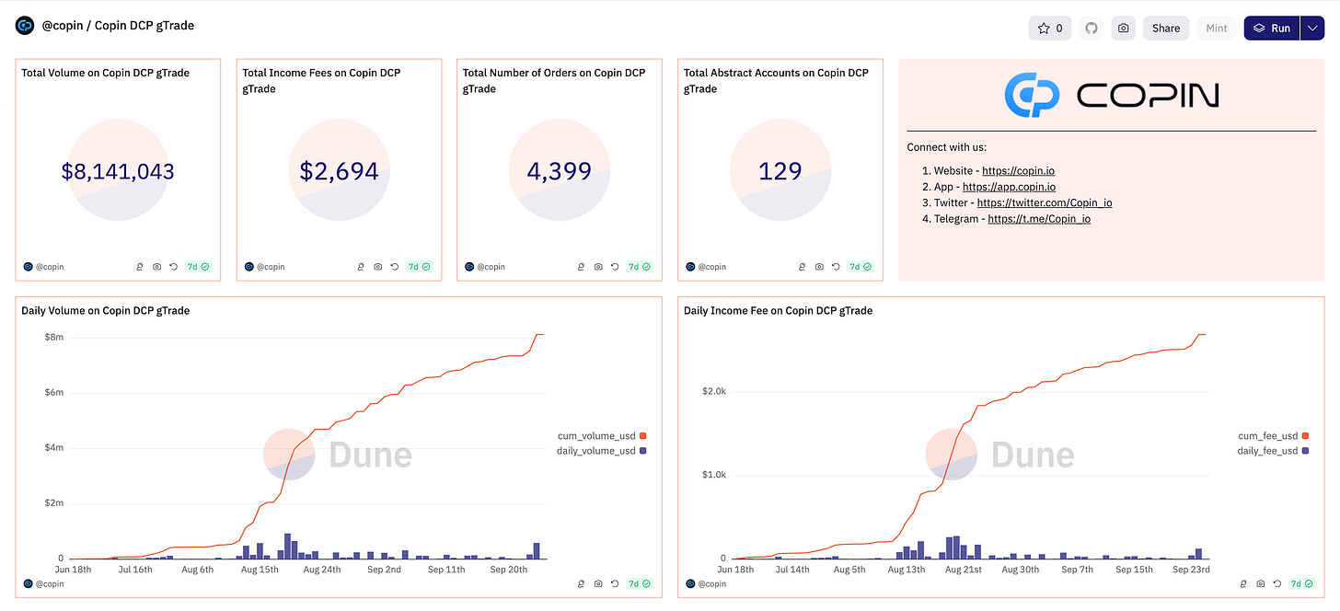This screenshot has width=1340, height=611.
Task: Click the $8,141,043 total volume value
Action: point(118,171)
